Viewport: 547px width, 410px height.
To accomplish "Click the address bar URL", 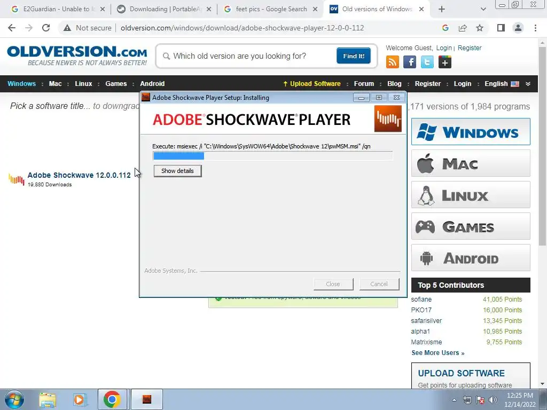I will 242,28.
